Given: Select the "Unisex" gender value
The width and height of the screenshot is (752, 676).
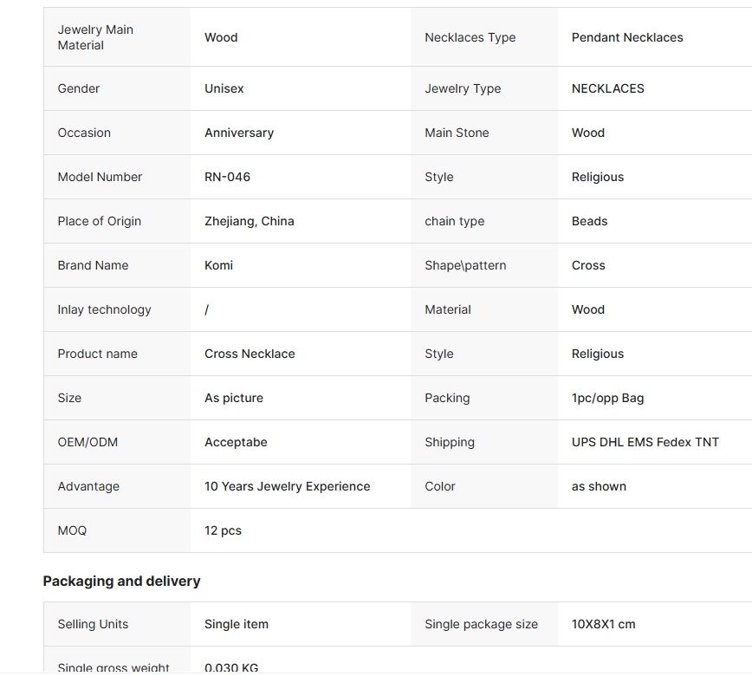Looking at the screenshot, I should [x=224, y=88].
